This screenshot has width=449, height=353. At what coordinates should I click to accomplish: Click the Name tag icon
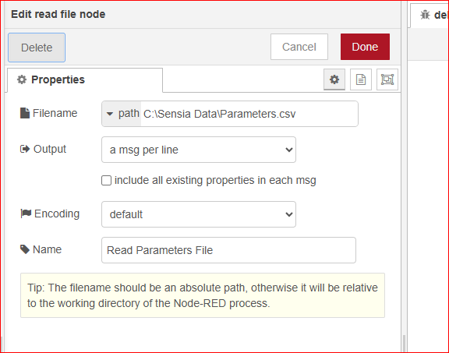point(25,249)
